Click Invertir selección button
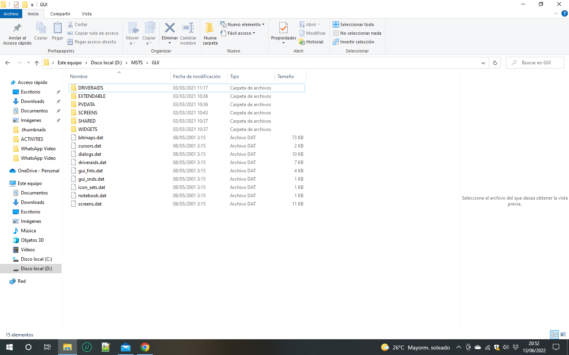The width and height of the screenshot is (569, 355). coord(353,42)
